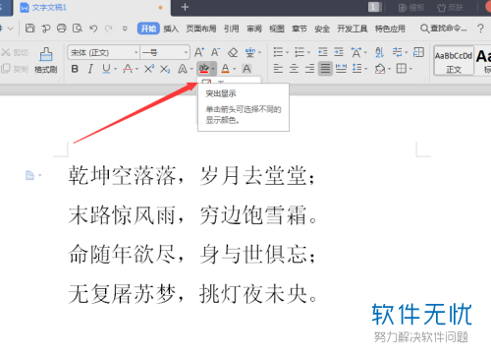Open the 审阅 ribbon tab
Screen dimensions: 491x357
coord(254,29)
